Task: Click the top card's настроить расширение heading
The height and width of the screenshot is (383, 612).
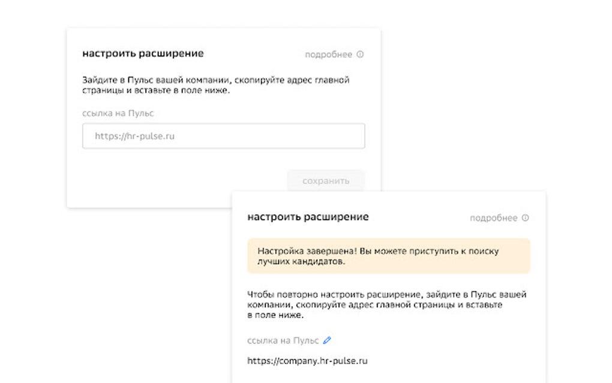Action: click(x=143, y=53)
